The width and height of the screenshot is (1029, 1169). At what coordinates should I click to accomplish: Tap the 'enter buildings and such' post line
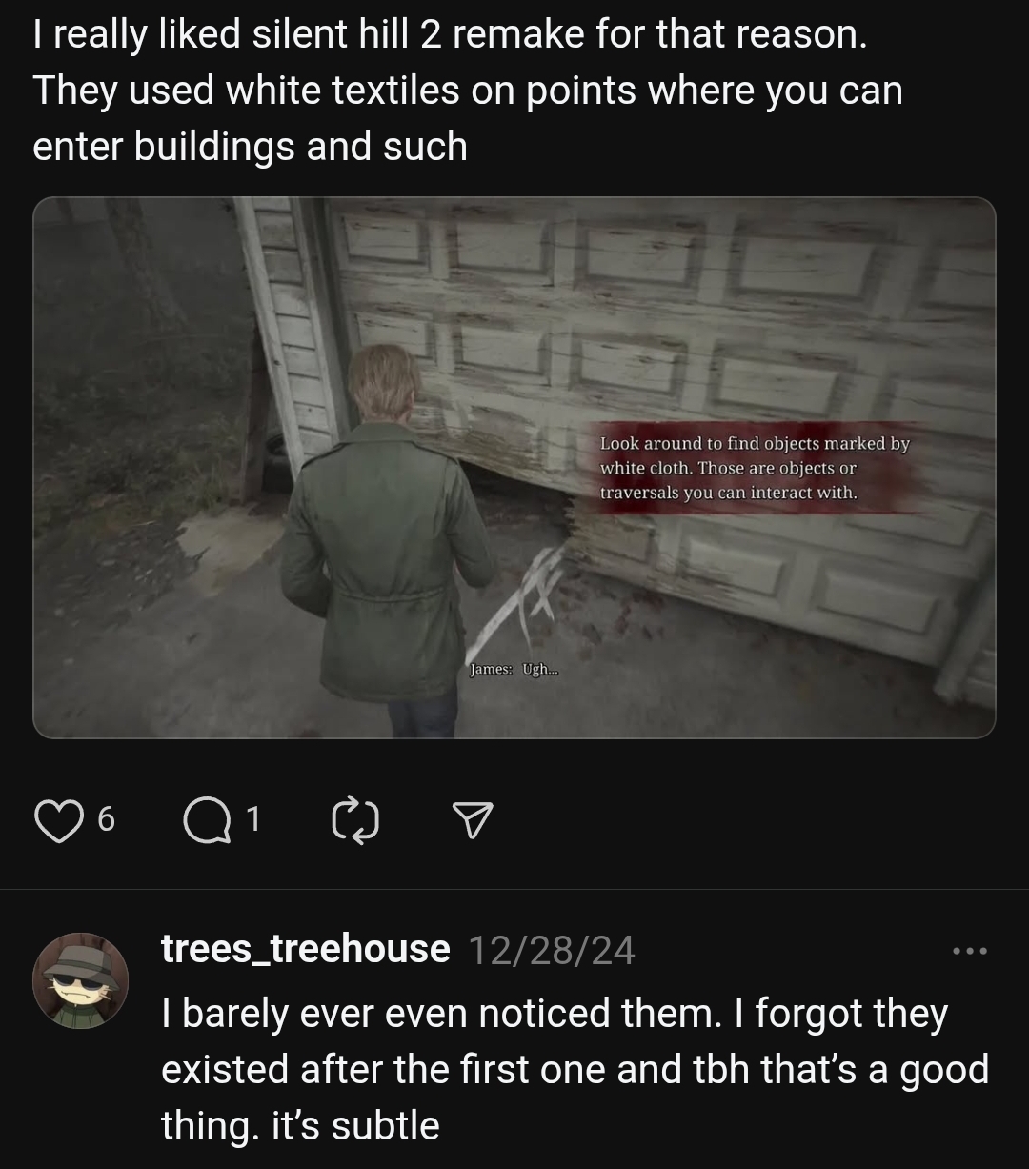250,146
